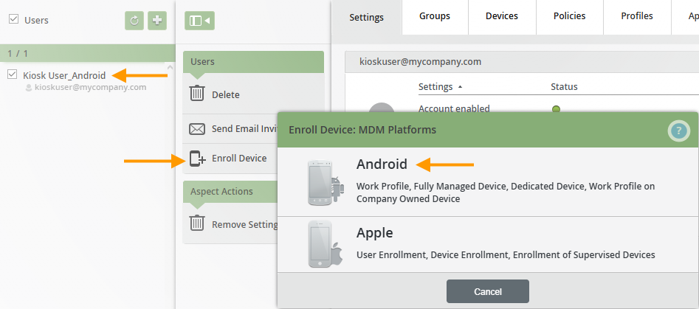Collapse the side panel toggle icon
This screenshot has width=699, height=309.
point(200,21)
